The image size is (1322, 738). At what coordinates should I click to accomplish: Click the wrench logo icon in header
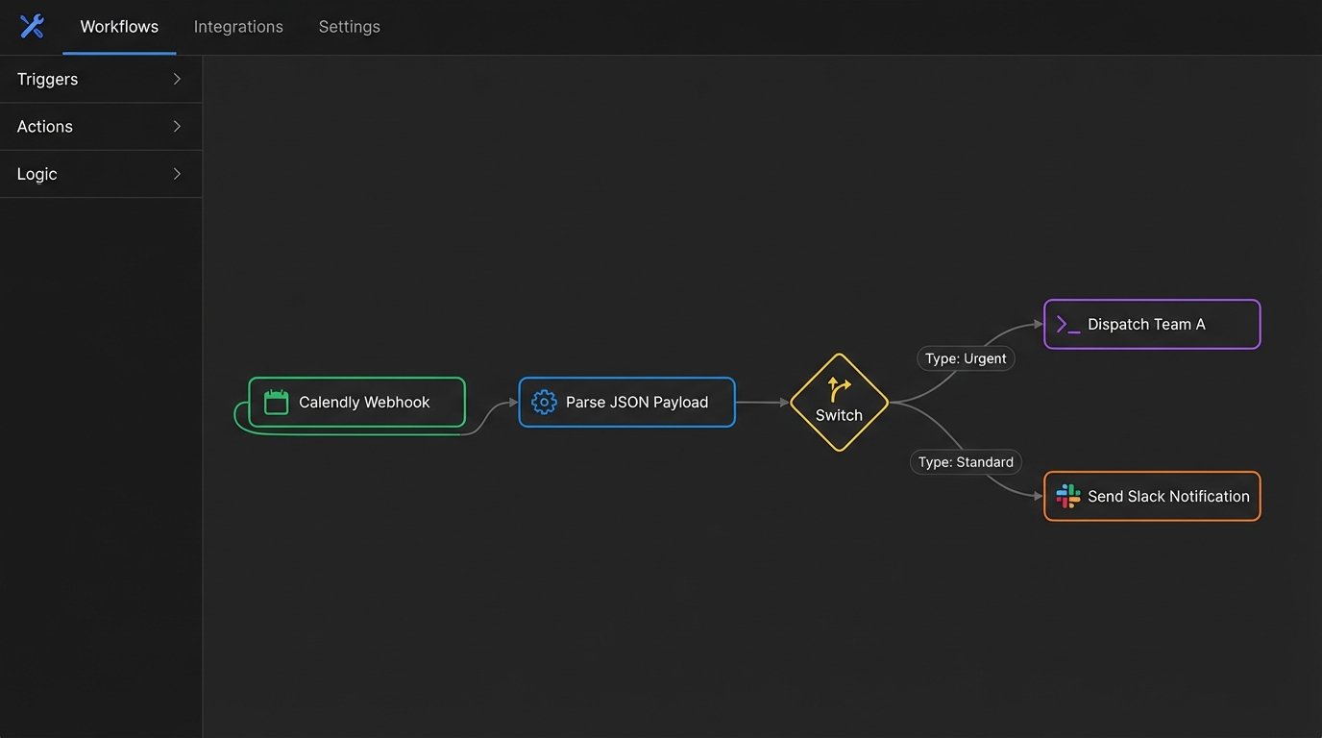tap(32, 26)
